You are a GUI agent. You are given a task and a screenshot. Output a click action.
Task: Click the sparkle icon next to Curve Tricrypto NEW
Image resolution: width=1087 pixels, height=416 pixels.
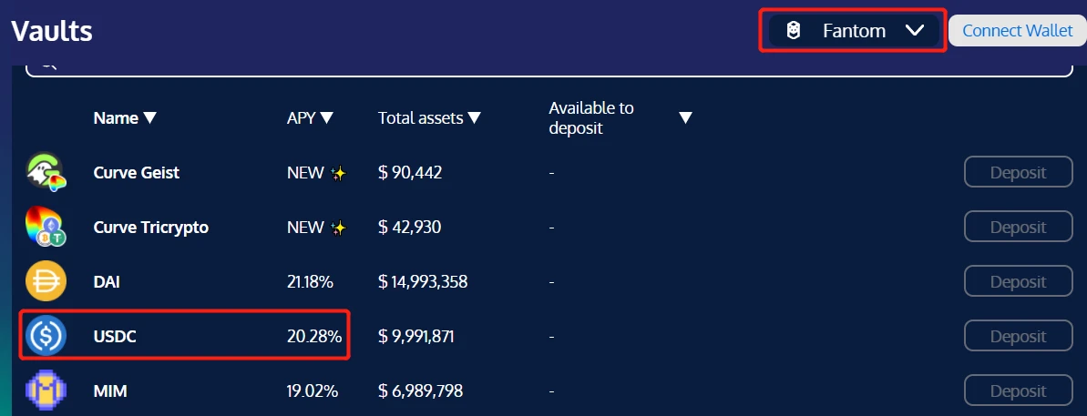click(x=338, y=228)
